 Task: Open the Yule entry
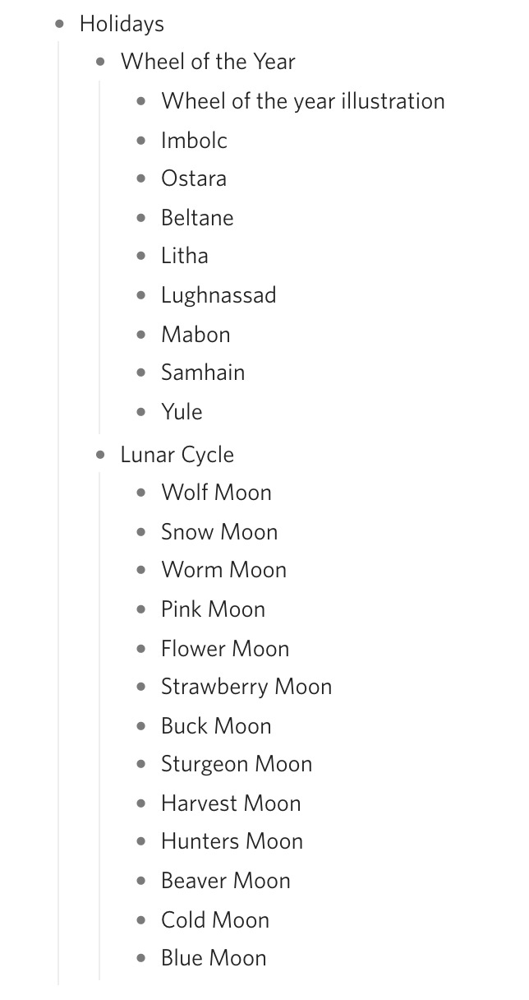click(182, 412)
